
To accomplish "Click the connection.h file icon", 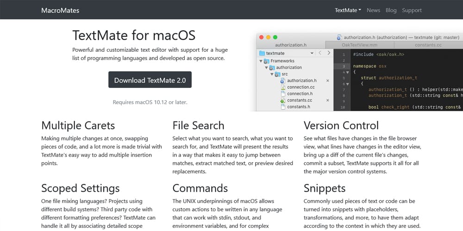I will coord(282,94).
